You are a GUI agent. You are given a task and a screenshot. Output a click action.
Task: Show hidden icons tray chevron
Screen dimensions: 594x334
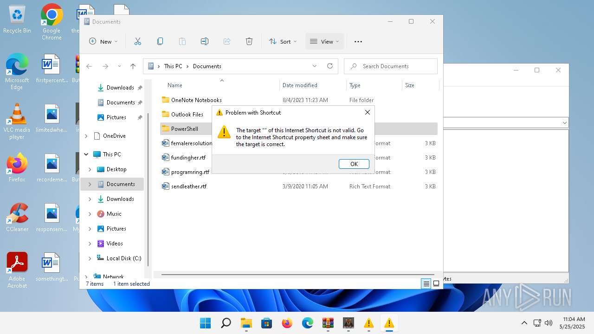click(x=524, y=323)
